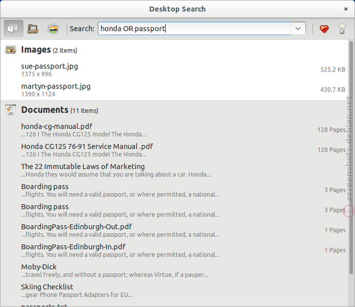
Task: Select the Documents category header
Action: pyautogui.click(x=59, y=110)
